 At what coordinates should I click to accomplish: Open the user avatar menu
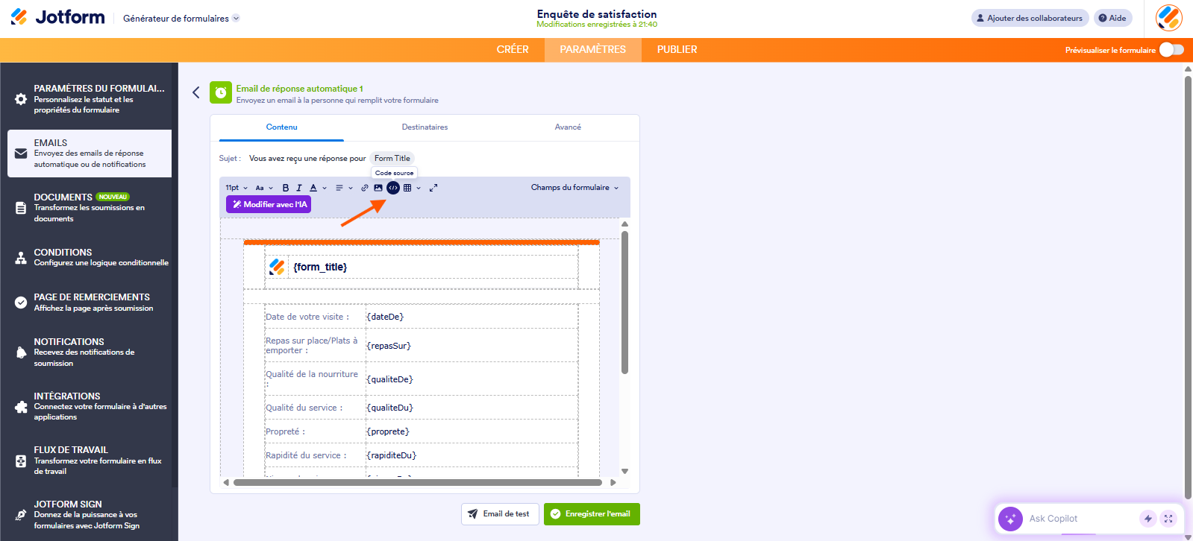pyautogui.click(x=1168, y=18)
